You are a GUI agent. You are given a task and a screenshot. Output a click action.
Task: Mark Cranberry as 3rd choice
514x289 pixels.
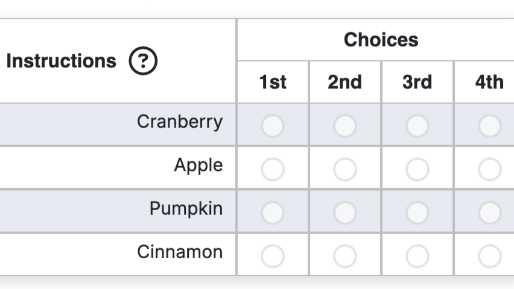(x=417, y=126)
